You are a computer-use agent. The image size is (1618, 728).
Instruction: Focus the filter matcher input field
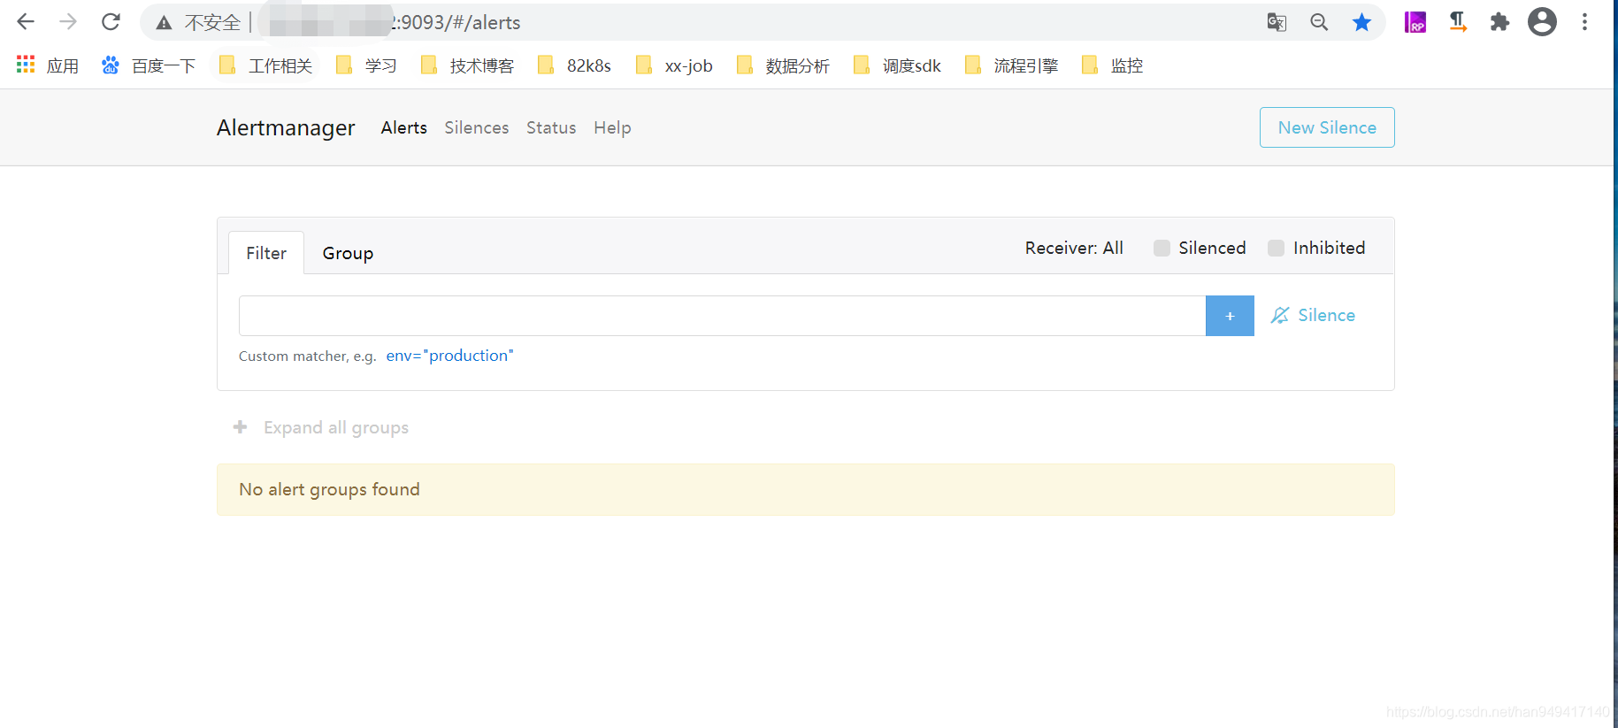click(x=722, y=316)
